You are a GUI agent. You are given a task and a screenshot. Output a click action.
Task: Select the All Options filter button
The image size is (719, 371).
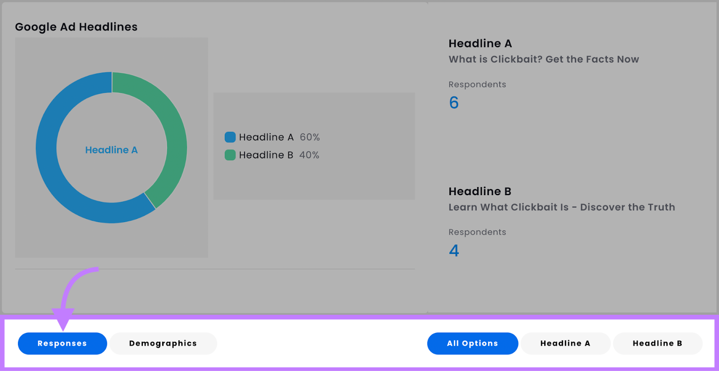pos(472,344)
